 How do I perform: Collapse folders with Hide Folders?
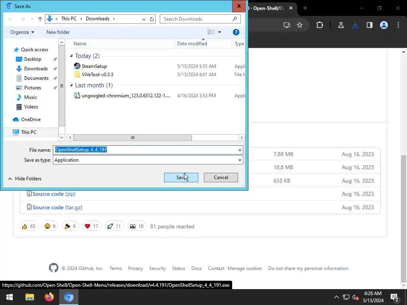[25, 179]
